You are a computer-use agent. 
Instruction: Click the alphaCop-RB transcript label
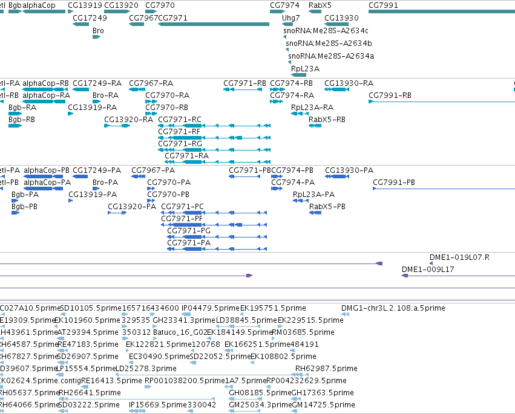(45, 83)
